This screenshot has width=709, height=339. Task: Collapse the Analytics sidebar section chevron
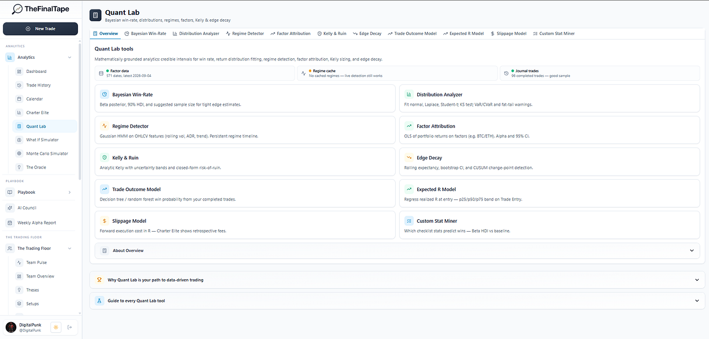(x=69, y=57)
